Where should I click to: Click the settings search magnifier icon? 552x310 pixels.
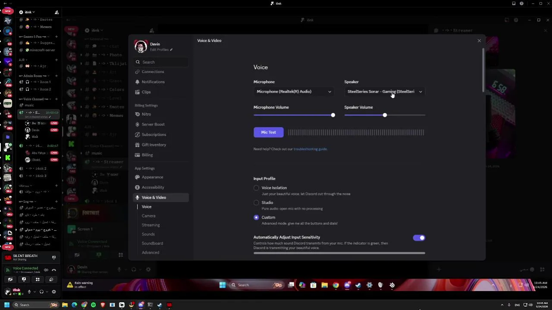(x=138, y=62)
